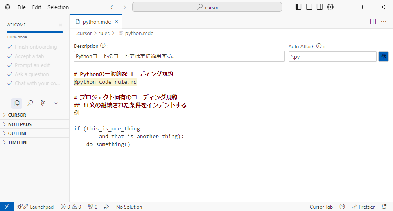Open errors and warnings count
The image size is (393, 211).
click(x=71, y=207)
